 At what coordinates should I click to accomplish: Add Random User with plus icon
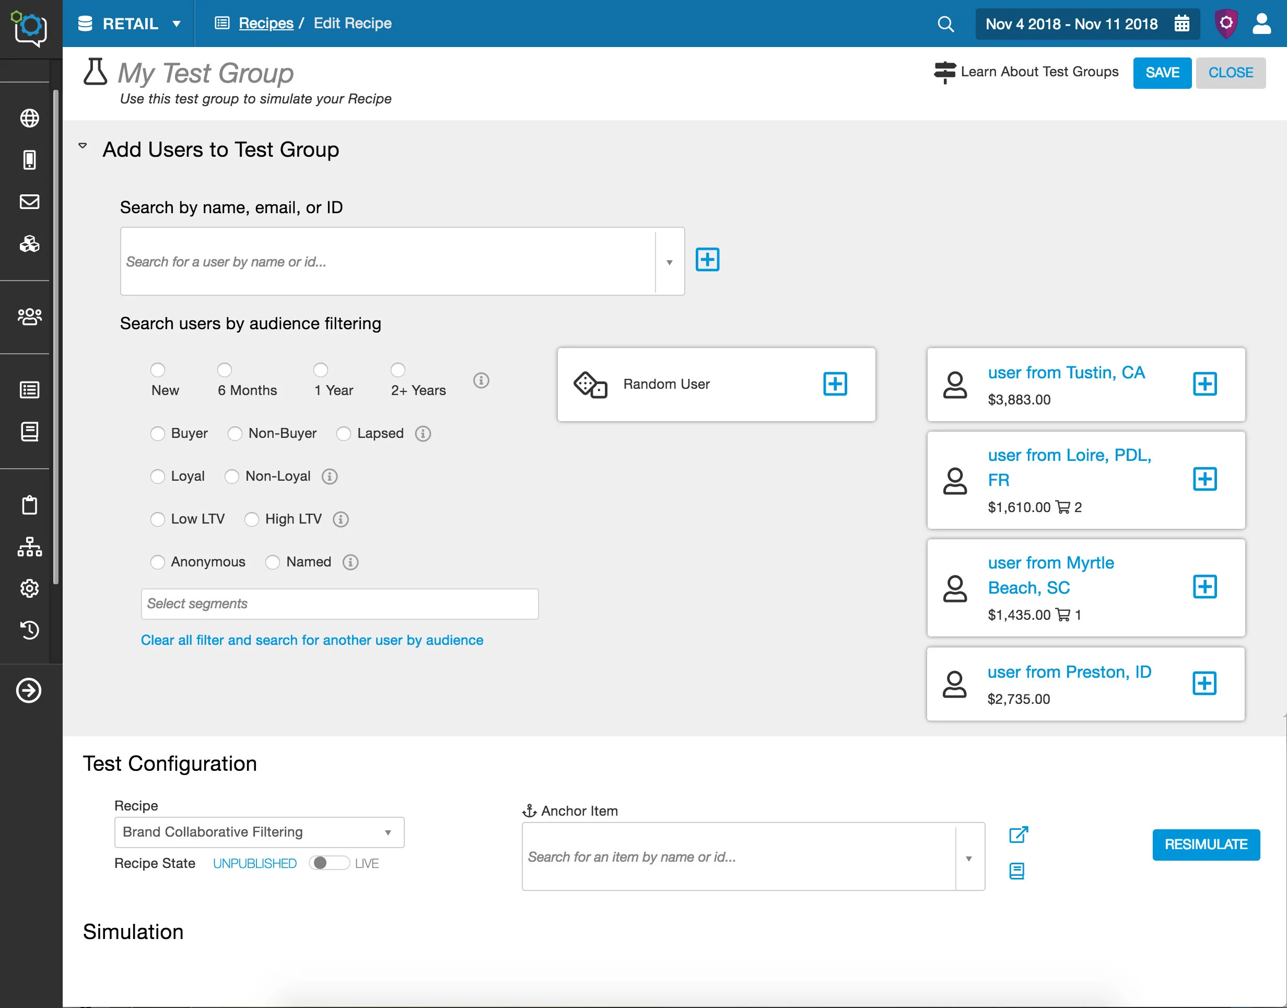point(835,384)
